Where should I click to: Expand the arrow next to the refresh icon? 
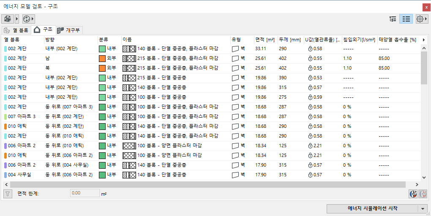33,19
